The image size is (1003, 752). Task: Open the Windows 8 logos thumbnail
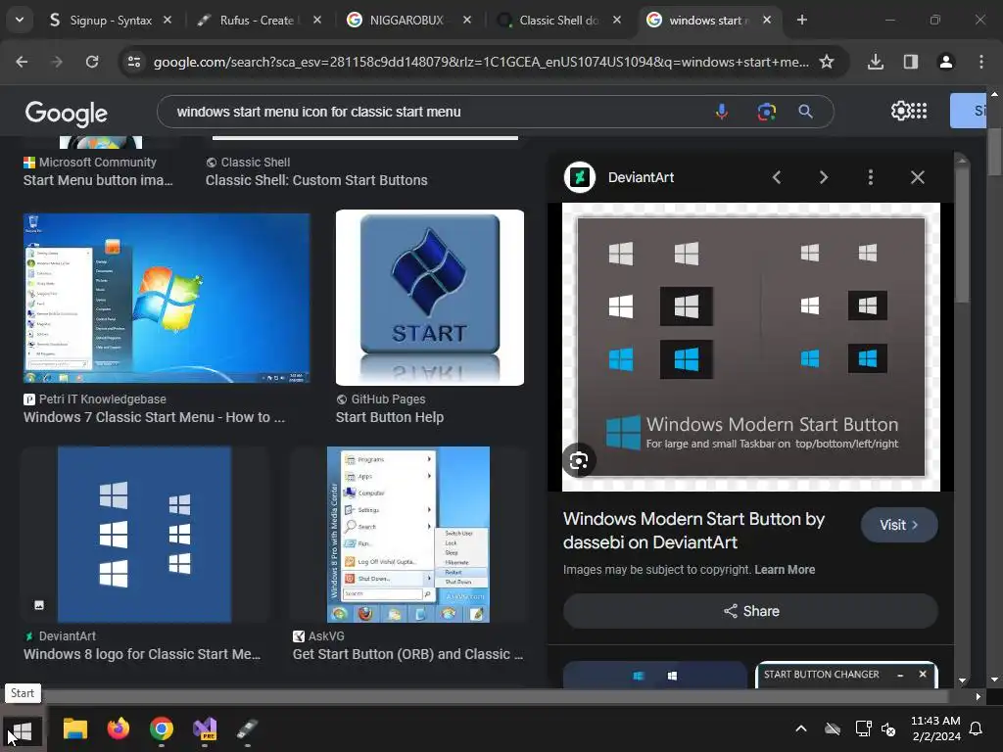pos(145,535)
